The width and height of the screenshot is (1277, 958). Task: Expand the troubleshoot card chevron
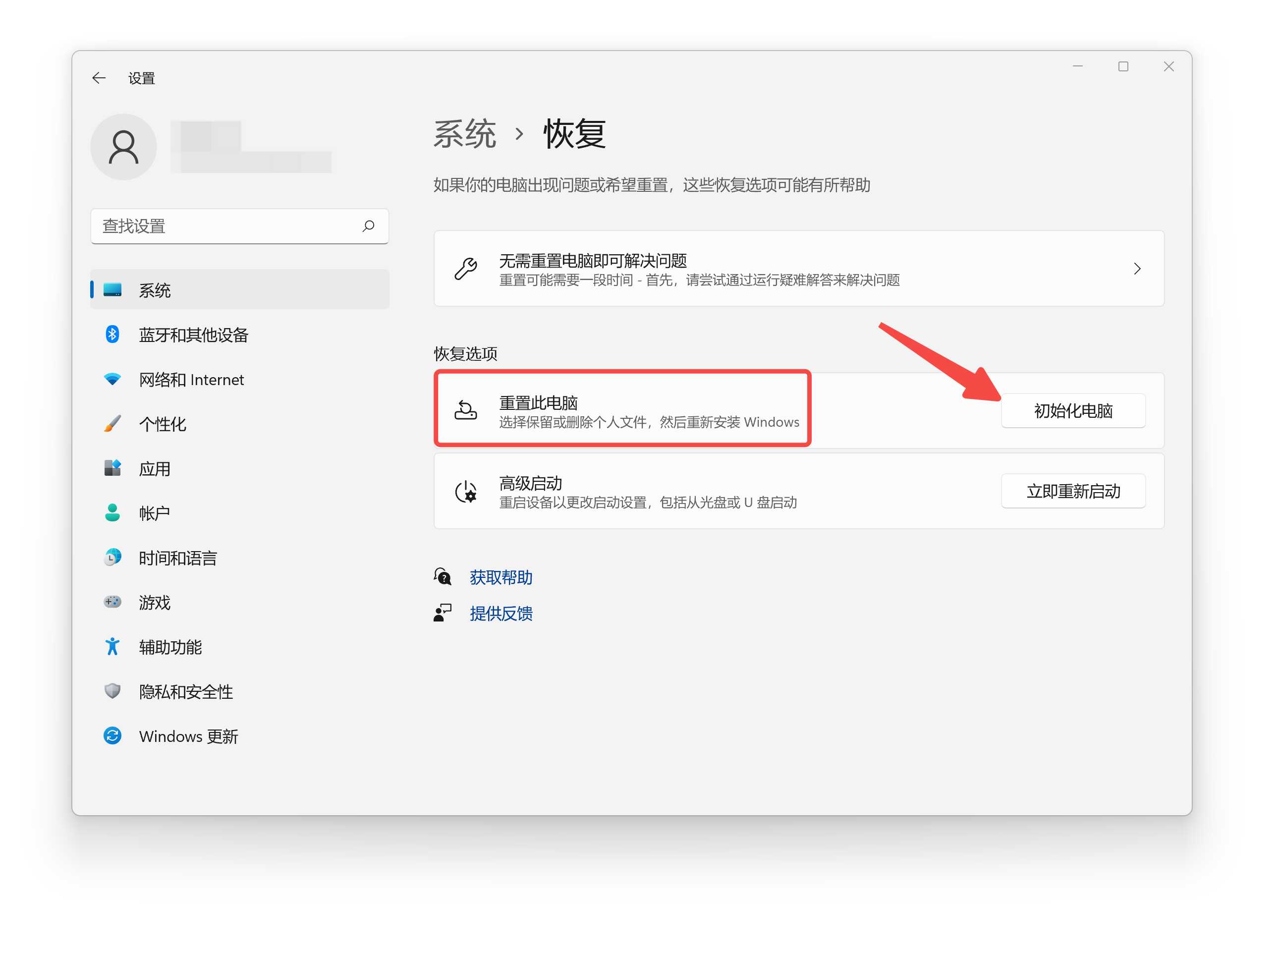(x=1137, y=269)
